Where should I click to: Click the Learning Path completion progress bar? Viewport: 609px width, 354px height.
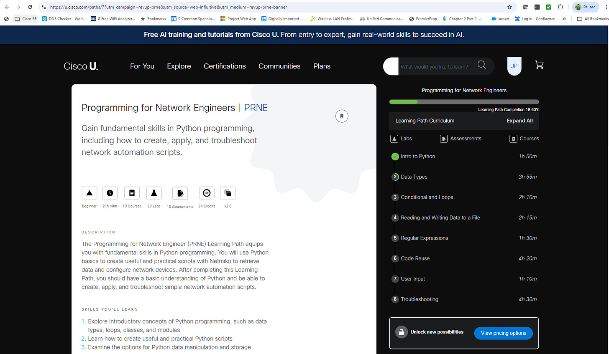[464, 102]
